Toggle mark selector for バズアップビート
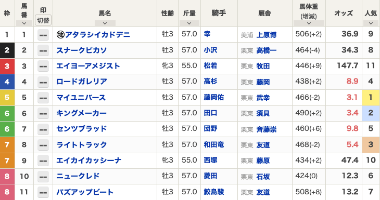 point(43,192)
